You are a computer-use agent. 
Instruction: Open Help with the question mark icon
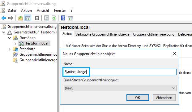point(63,18)
